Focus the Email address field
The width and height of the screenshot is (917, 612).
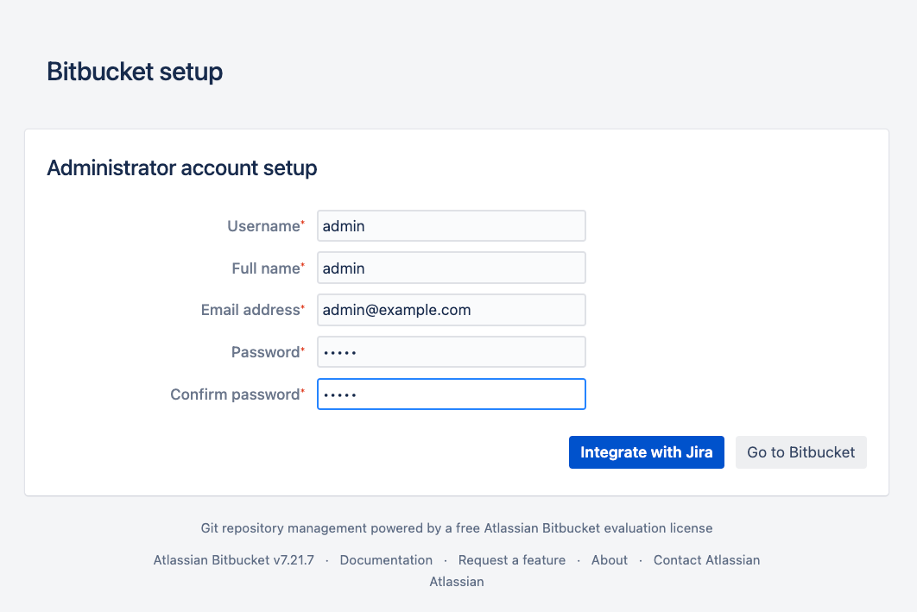click(451, 310)
